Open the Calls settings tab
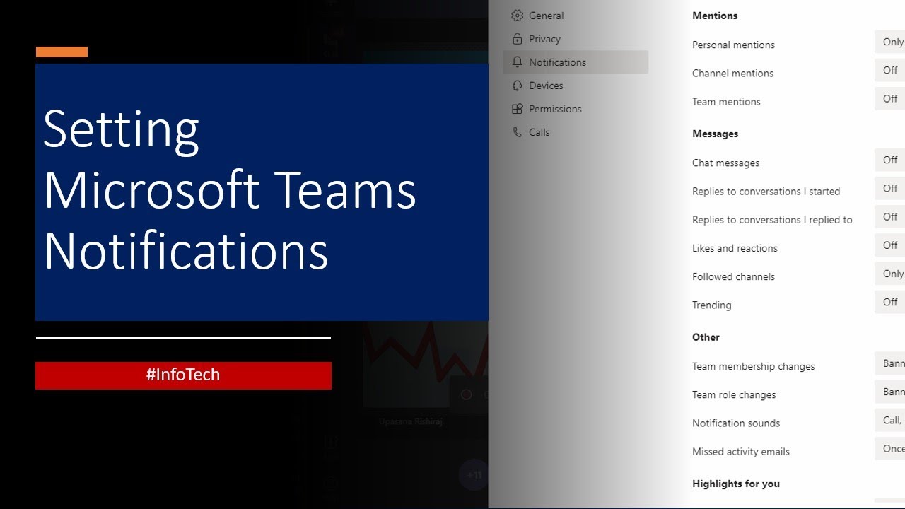 coord(576,132)
